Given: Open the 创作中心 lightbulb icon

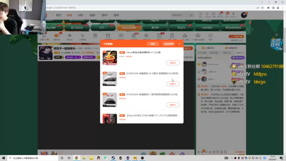Looking at the screenshot, I should (233, 15).
